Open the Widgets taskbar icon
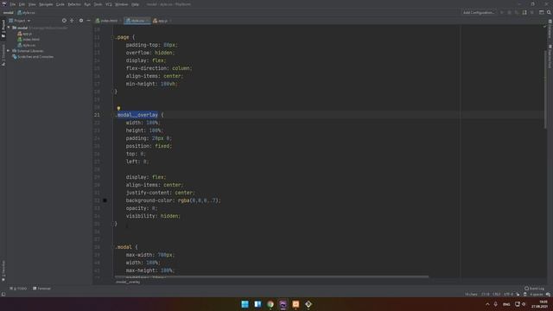Viewport: 553px width, 311px height. (257, 304)
